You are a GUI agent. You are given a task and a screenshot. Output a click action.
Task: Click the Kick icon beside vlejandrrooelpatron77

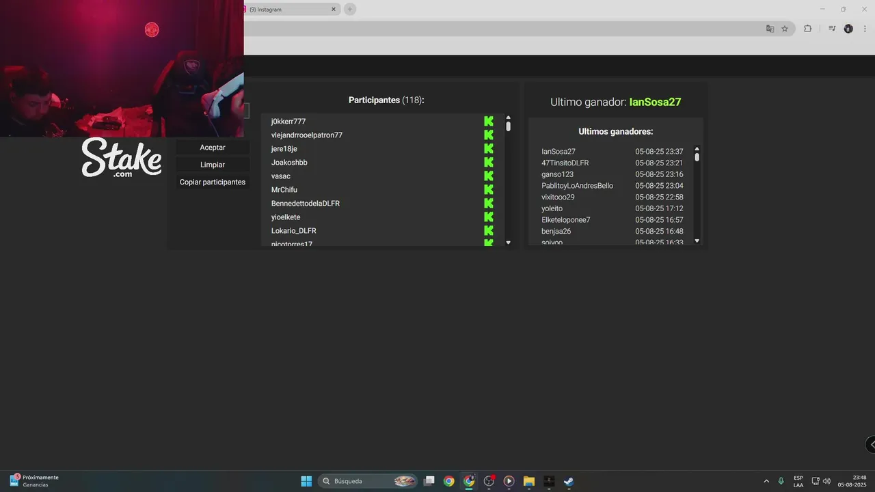489,135
